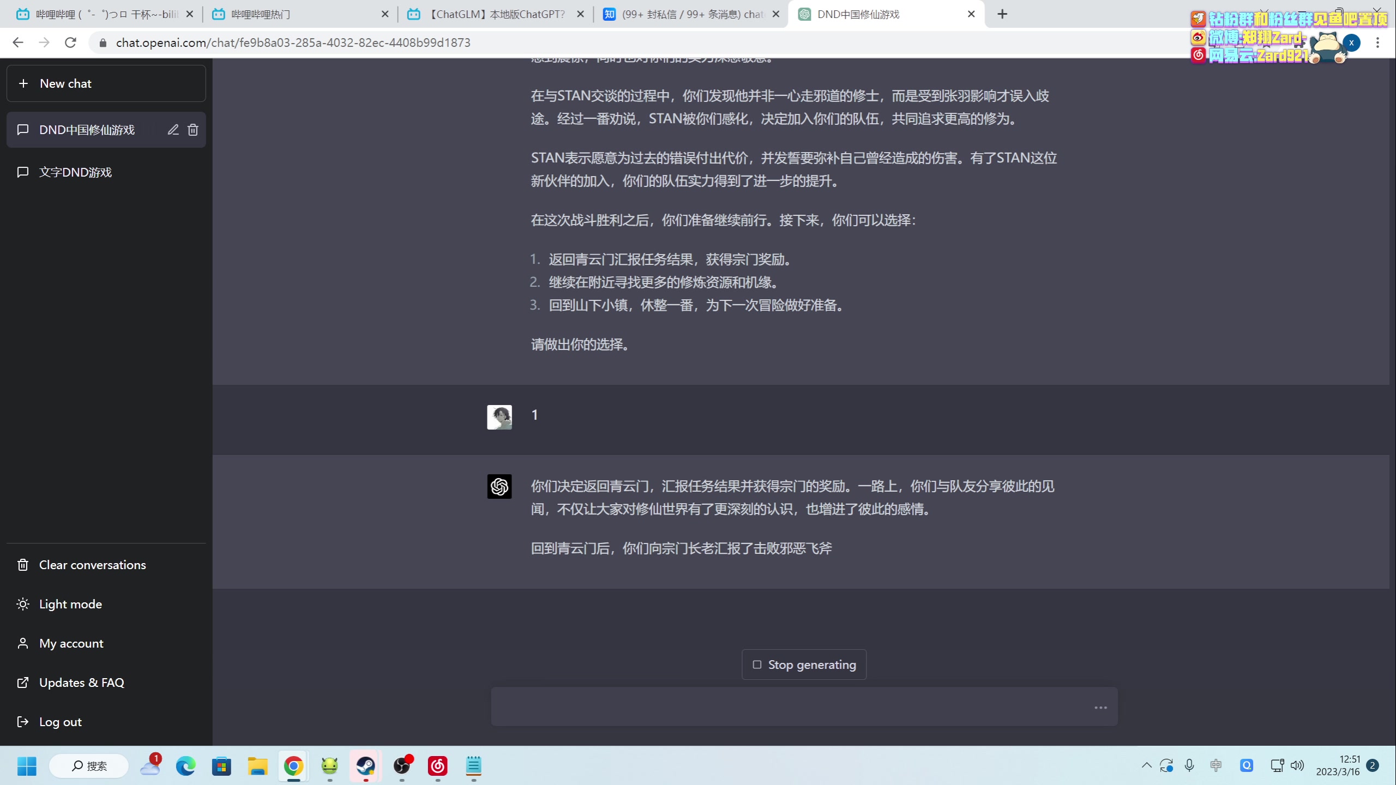This screenshot has height=785, width=1396.
Task: Switch to the 哔哩哔哩热门 tab
Action: 300,14
